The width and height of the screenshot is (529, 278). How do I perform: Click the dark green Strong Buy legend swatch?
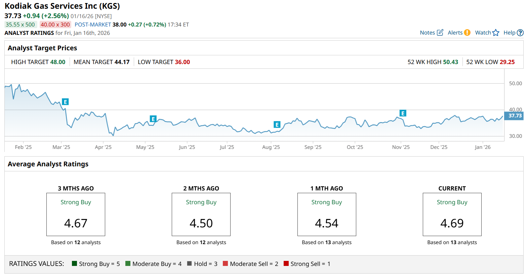pyautogui.click(x=75, y=264)
